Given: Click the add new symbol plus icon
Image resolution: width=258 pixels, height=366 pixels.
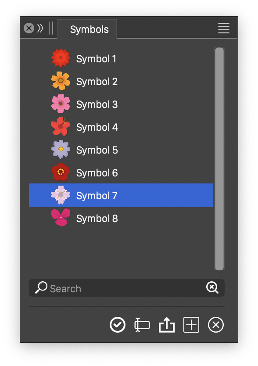Looking at the screenshot, I should [x=191, y=325].
